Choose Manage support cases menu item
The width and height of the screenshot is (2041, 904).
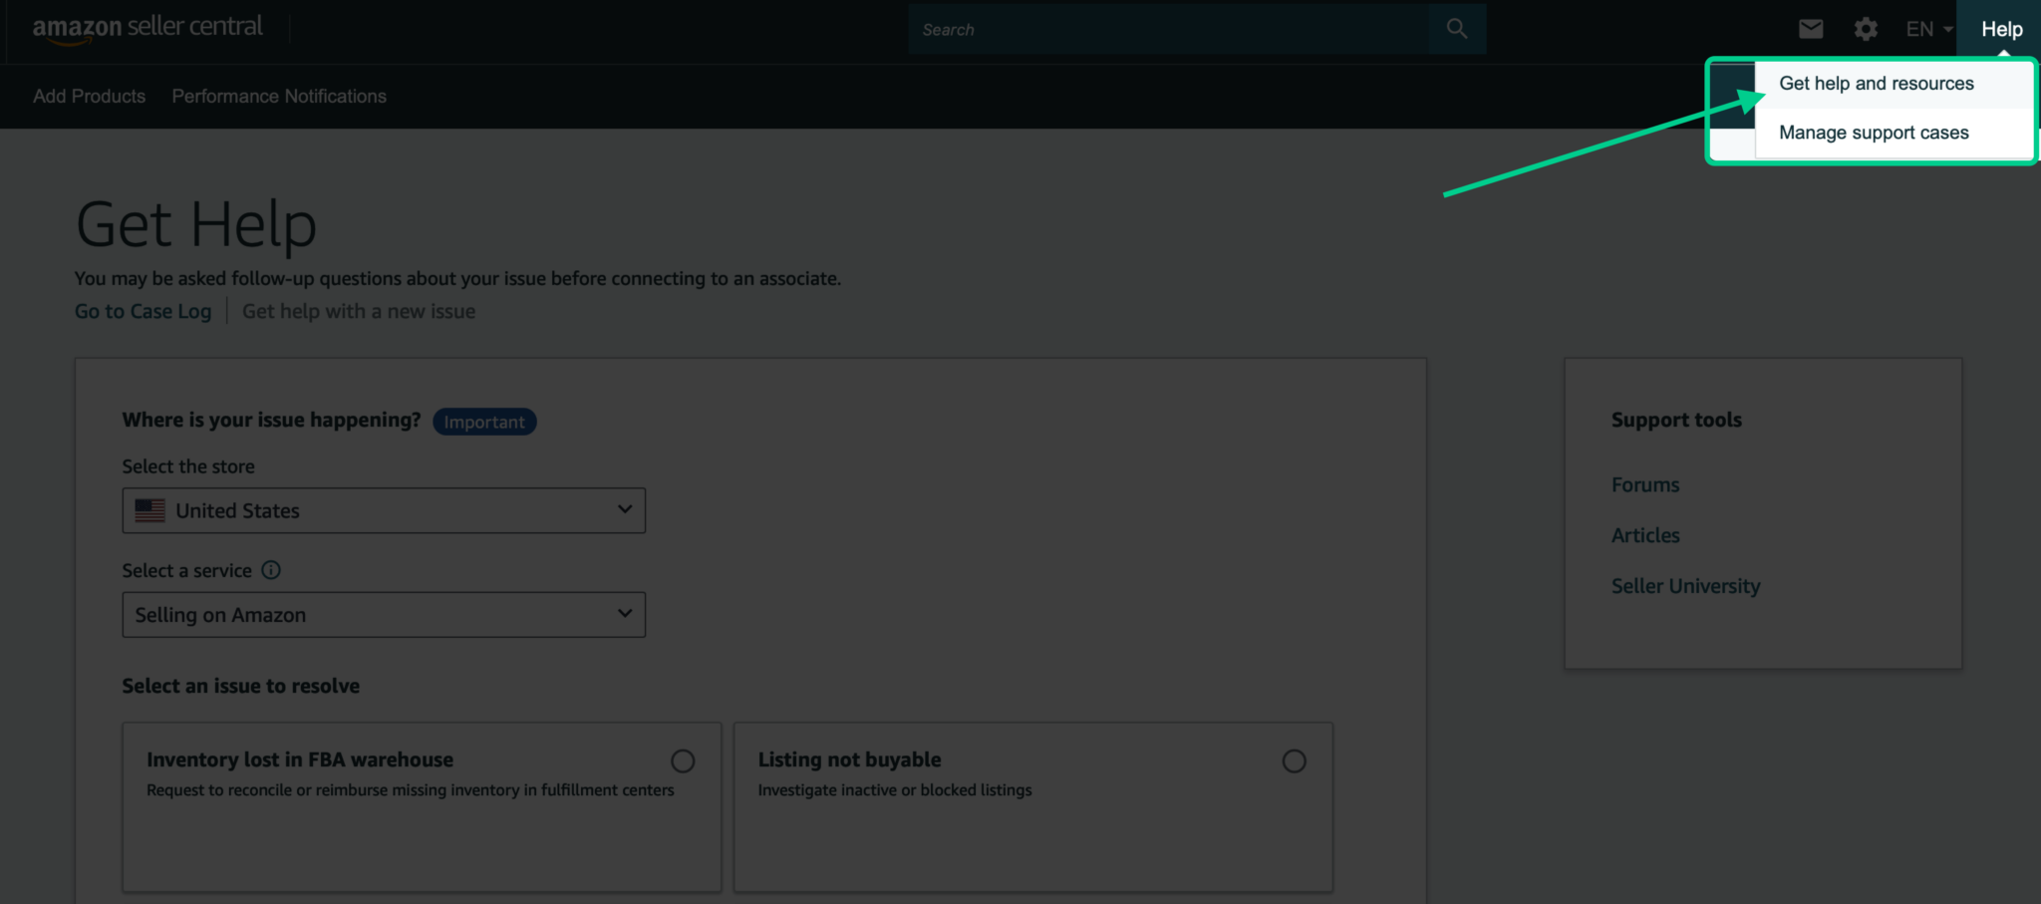click(x=1874, y=133)
